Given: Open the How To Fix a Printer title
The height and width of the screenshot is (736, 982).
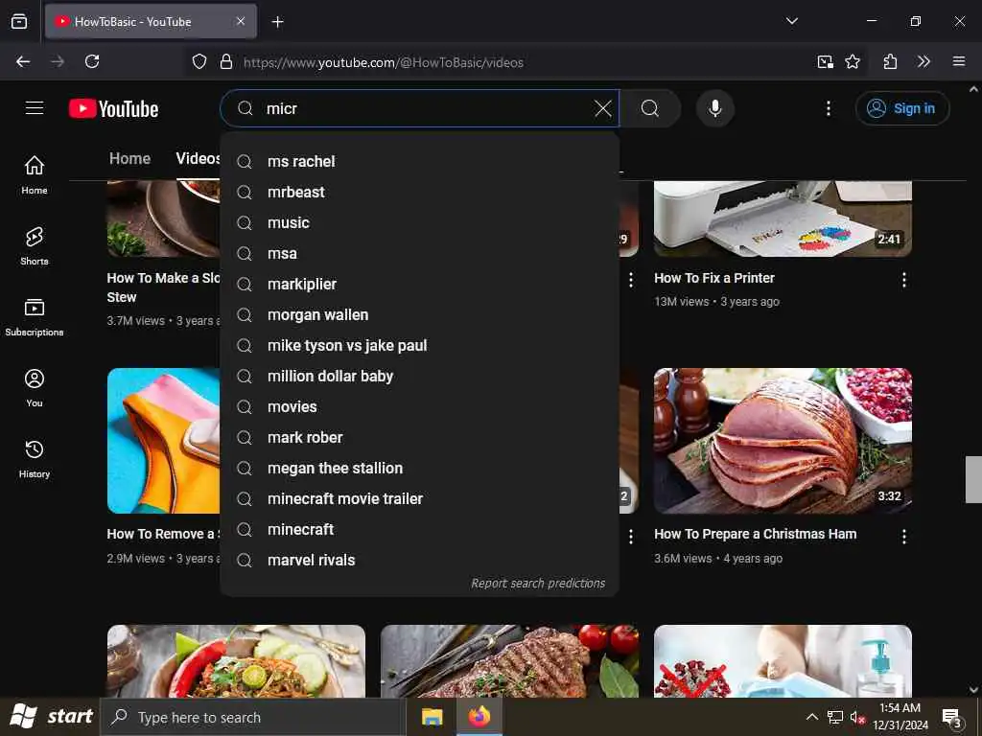Looking at the screenshot, I should click(713, 278).
